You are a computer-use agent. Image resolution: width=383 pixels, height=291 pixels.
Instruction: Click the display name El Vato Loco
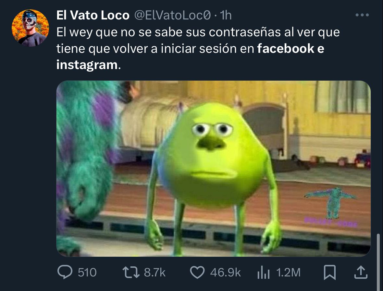coord(93,15)
